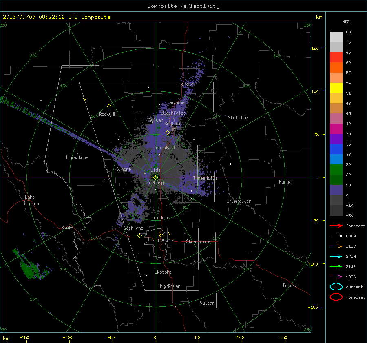This screenshot has width=367, height=343.
Task: Click the Drumheller label
Action: 239,201
